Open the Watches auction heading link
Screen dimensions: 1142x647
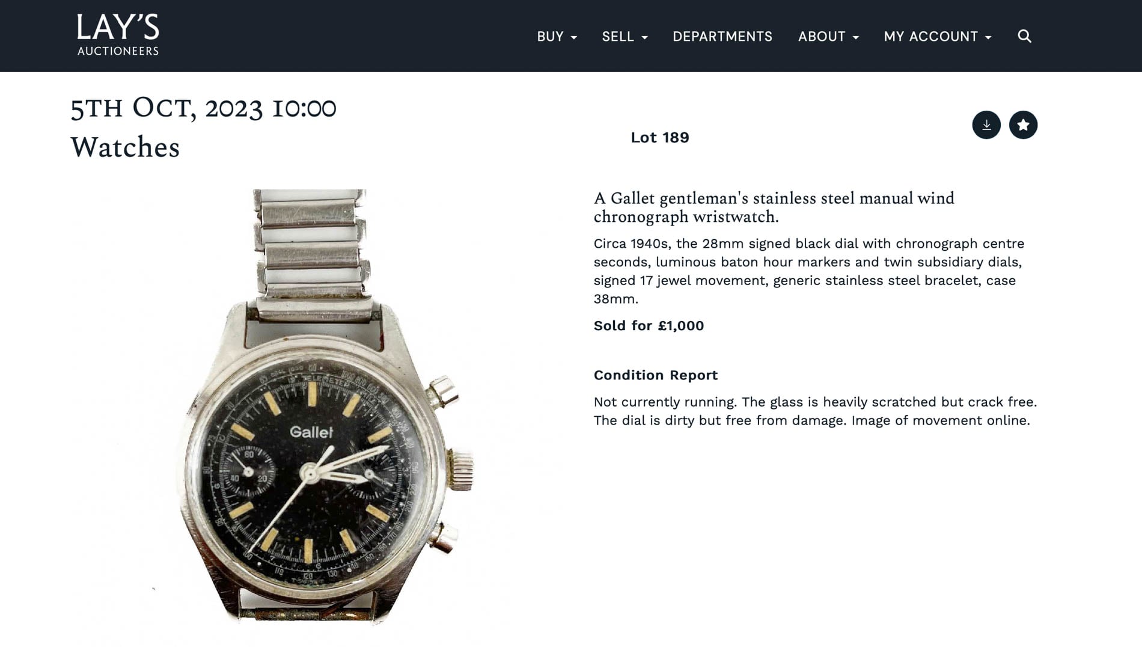[x=125, y=147]
